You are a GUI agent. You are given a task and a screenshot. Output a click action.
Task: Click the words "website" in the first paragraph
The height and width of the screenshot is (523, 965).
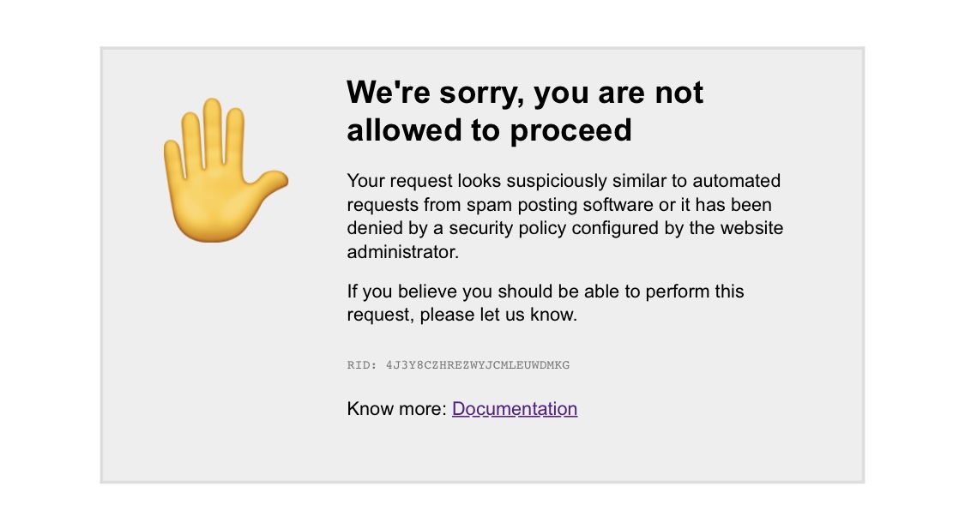[x=750, y=229]
